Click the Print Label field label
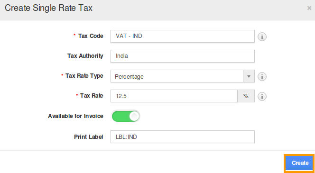The height and width of the screenshot is (173, 315). [89, 137]
